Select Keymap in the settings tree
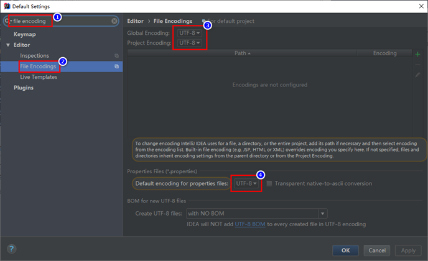Viewport: 428px width, 261px height. (x=24, y=34)
